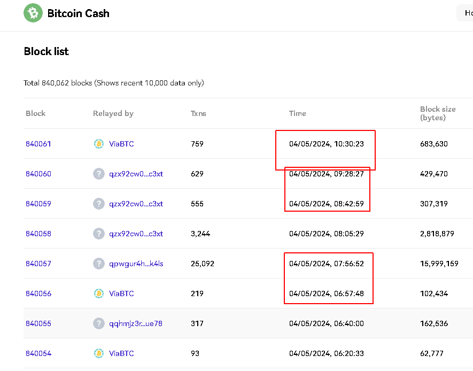The height and width of the screenshot is (371, 473).
Task: Open the qpwgur4h...k4ls relayer address
Action: click(x=136, y=264)
